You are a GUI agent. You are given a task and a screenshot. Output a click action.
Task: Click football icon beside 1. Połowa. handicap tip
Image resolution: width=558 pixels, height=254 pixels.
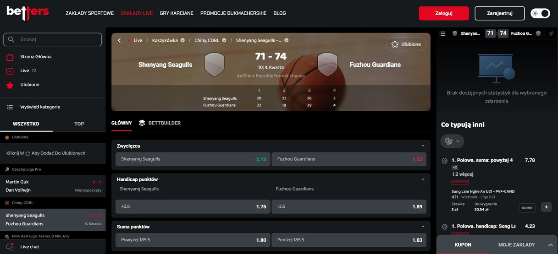click(x=444, y=227)
